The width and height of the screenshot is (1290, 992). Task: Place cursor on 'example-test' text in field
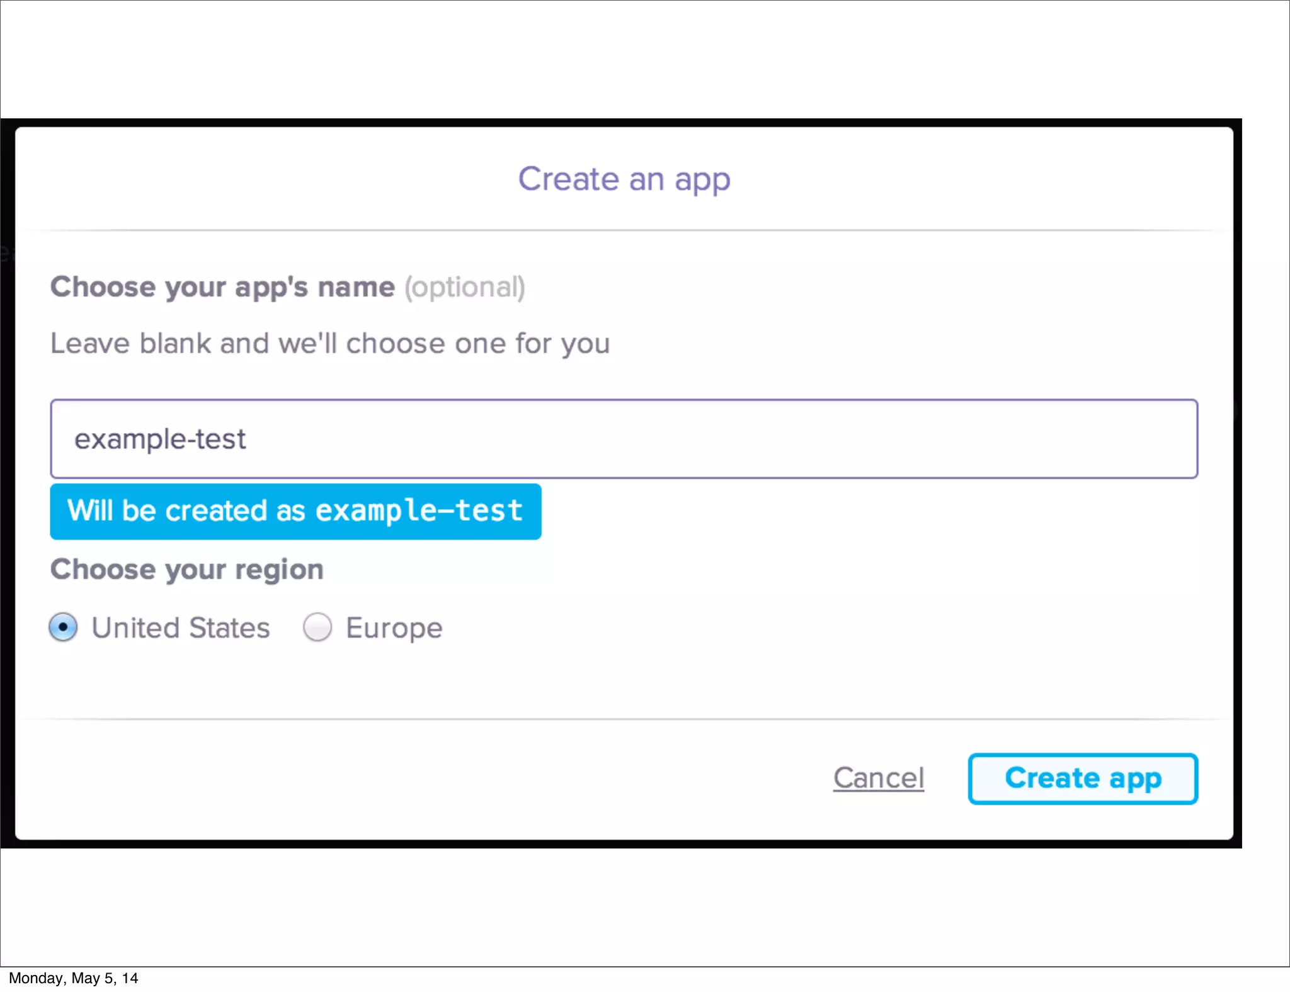(160, 439)
